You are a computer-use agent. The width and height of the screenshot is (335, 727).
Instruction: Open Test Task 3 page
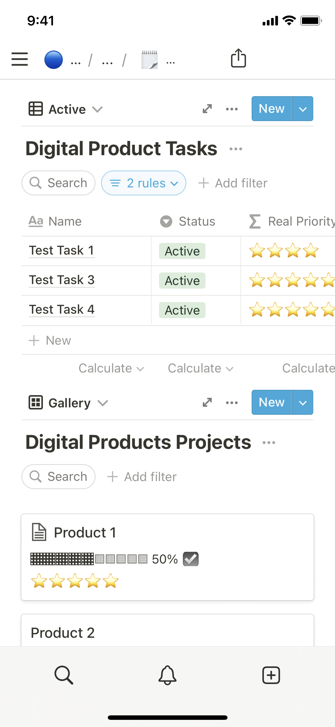click(x=62, y=280)
